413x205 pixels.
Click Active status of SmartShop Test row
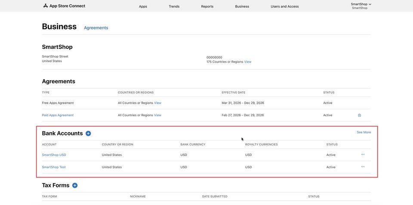tap(331, 167)
